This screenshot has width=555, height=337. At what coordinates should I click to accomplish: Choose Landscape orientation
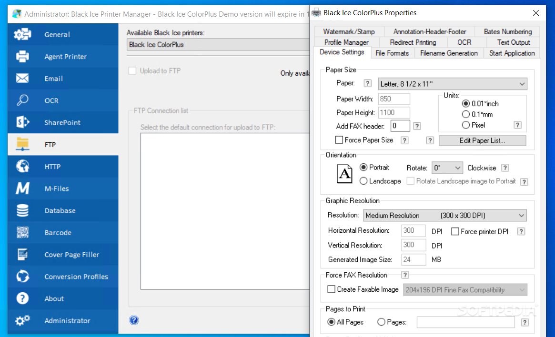point(363,181)
